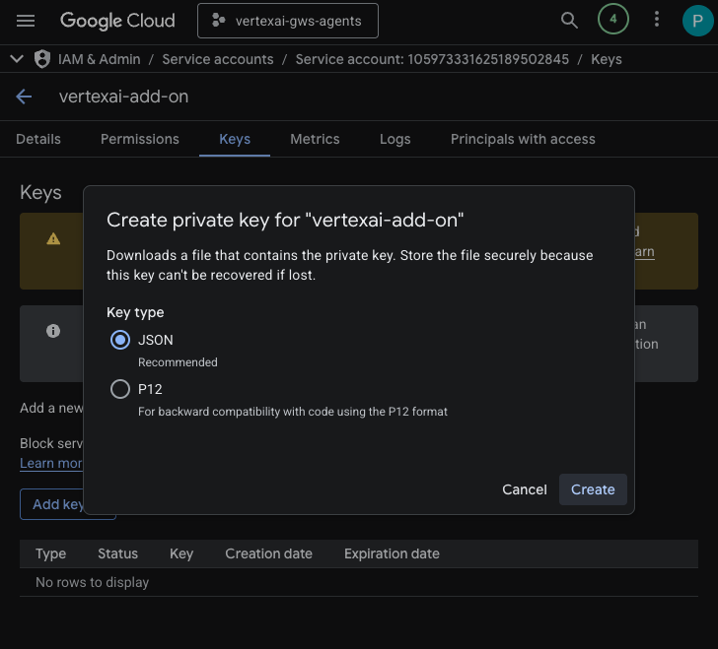Open the Logs tab
718x649 pixels.
click(395, 139)
